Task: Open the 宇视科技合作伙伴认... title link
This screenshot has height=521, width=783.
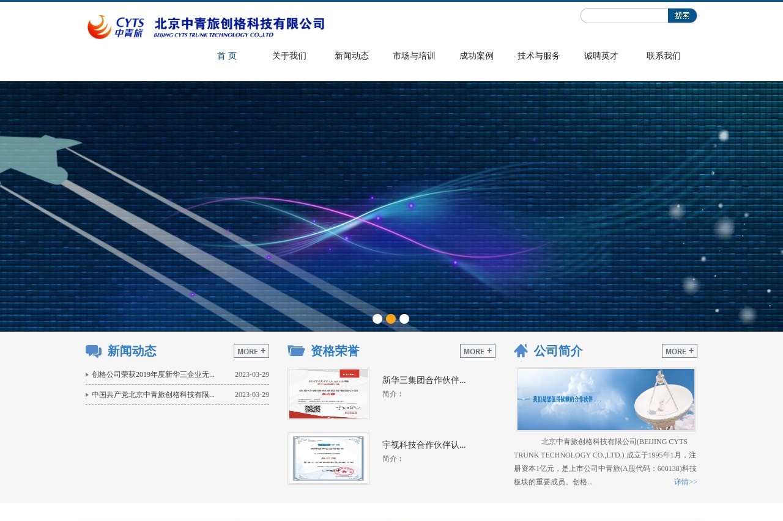Action: coord(424,445)
